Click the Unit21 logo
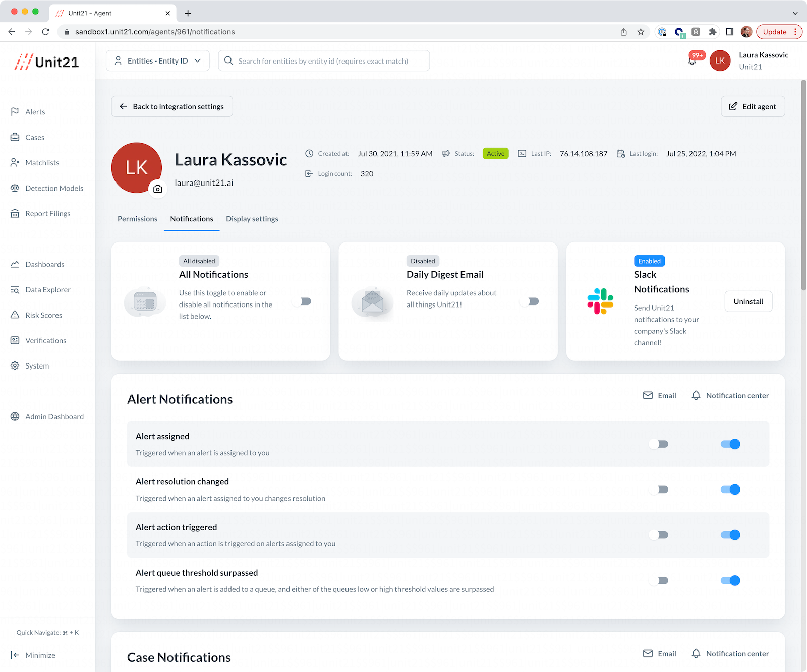807x672 pixels. click(x=46, y=62)
